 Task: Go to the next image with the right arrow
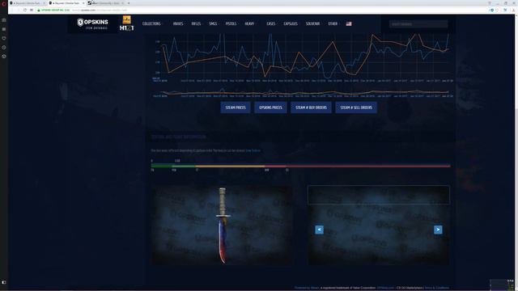(x=438, y=230)
